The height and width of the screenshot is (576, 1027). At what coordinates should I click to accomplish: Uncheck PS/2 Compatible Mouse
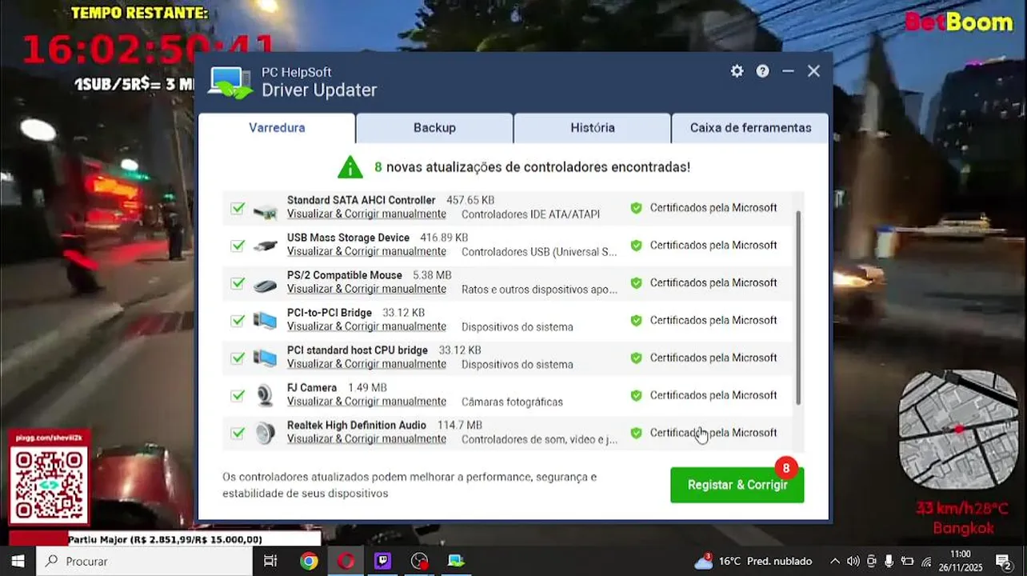238,283
